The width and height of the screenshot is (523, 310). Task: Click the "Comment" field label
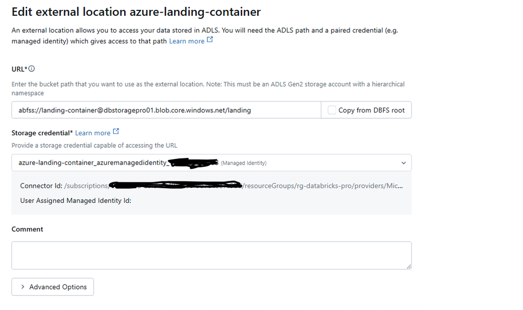27,229
